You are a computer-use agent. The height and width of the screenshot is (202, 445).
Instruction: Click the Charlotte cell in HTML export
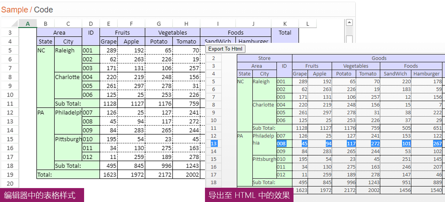pos(264,113)
